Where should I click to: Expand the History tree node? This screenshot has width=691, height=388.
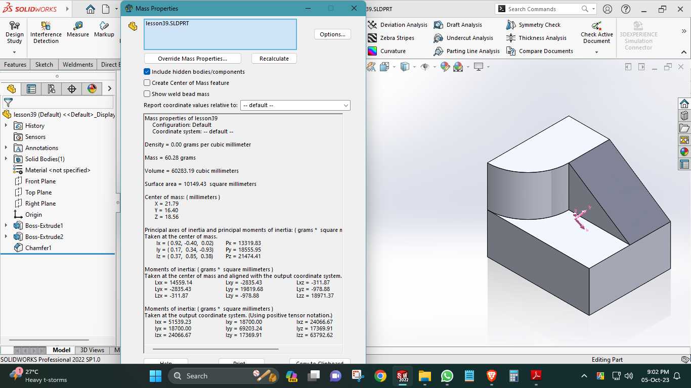click(6, 126)
